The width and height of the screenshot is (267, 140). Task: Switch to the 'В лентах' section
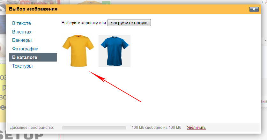click(22, 32)
